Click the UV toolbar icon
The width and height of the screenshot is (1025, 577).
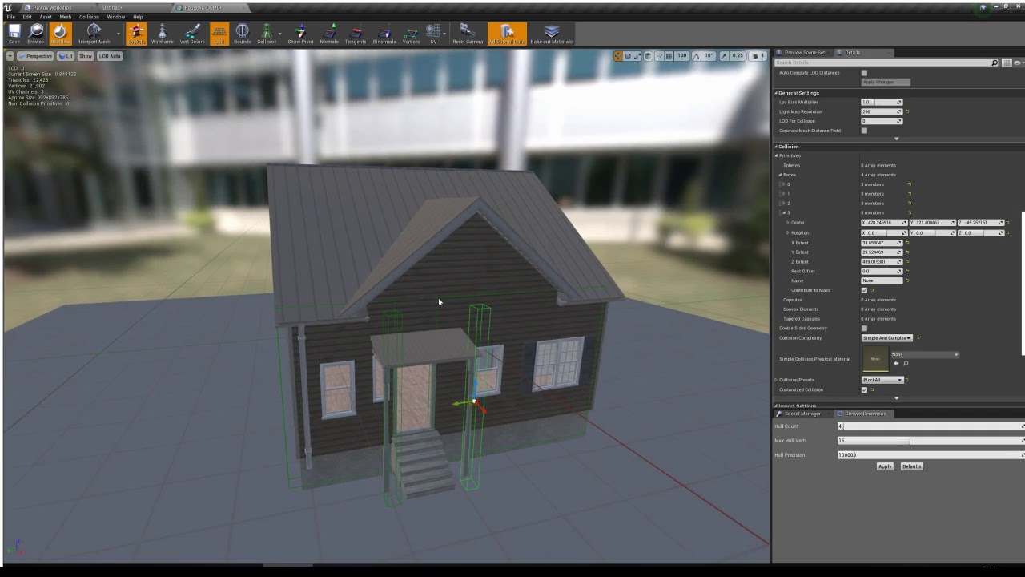[x=433, y=34]
